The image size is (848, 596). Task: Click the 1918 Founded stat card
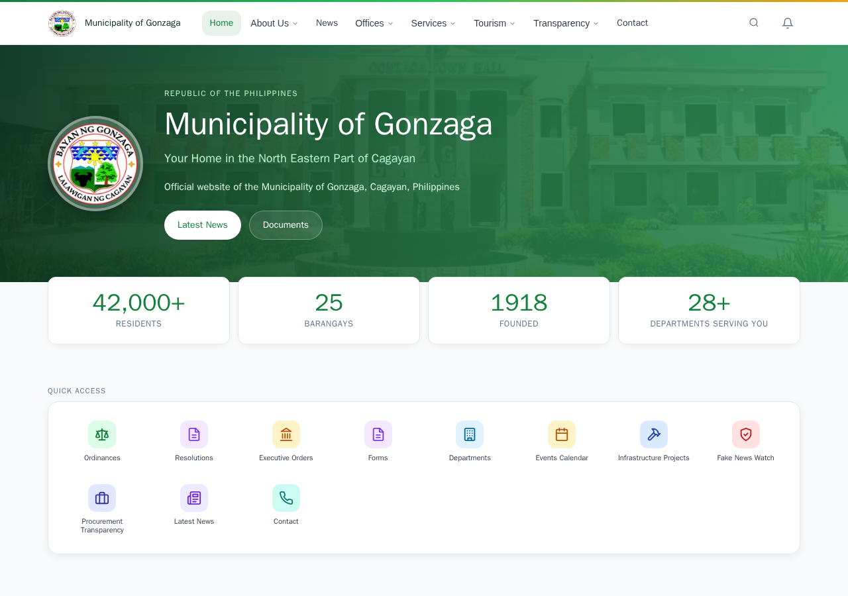(x=519, y=311)
